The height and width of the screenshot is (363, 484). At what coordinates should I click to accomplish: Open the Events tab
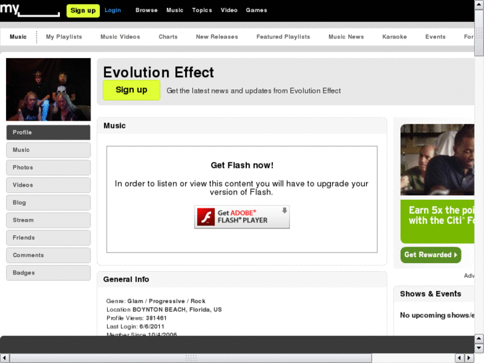click(435, 37)
